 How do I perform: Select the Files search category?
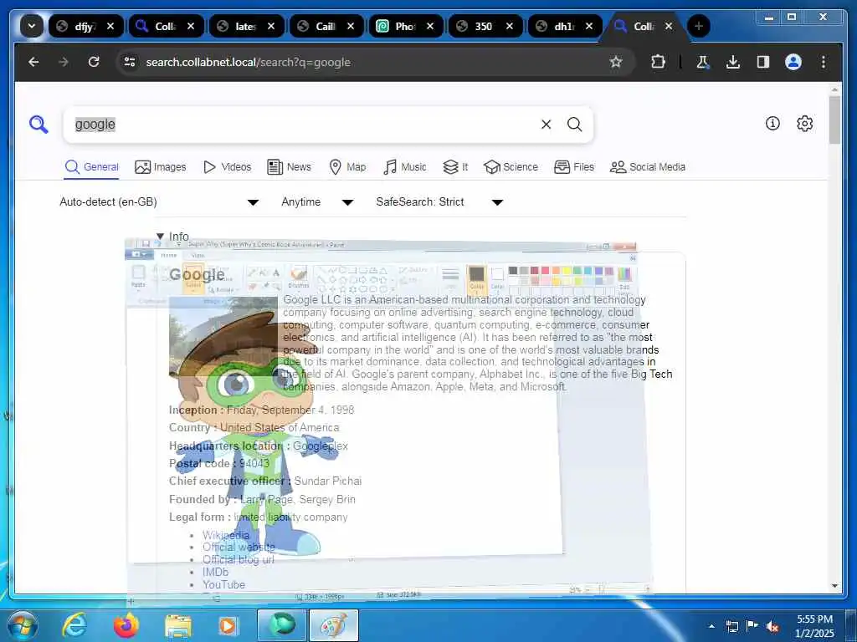click(x=574, y=167)
